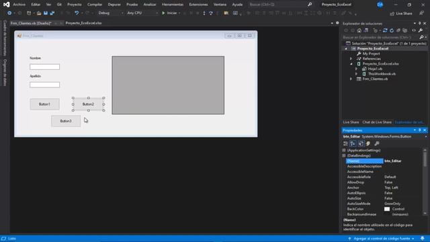Expand the Hoja1.vb node

(356, 69)
